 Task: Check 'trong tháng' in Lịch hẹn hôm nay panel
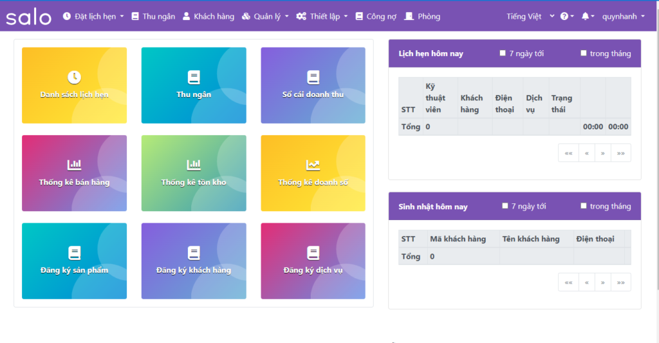click(584, 53)
